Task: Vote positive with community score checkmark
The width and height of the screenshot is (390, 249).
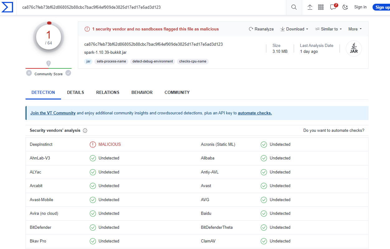Action: [x=68, y=73]
